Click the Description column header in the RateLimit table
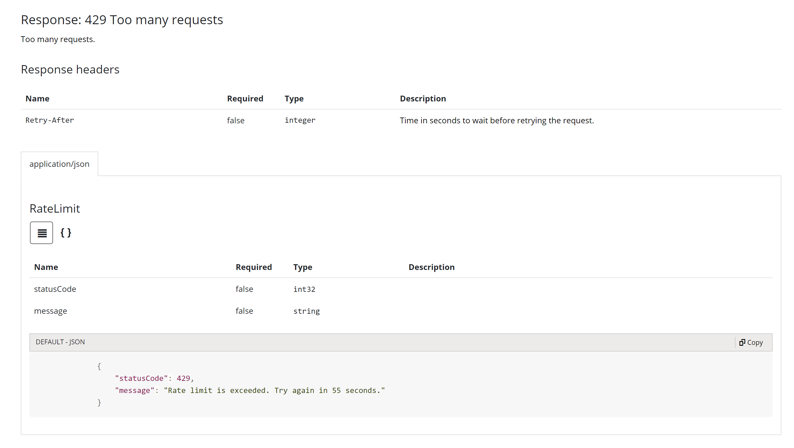The image size is (794, 448). pyautogui.click(x=431, y=267)
